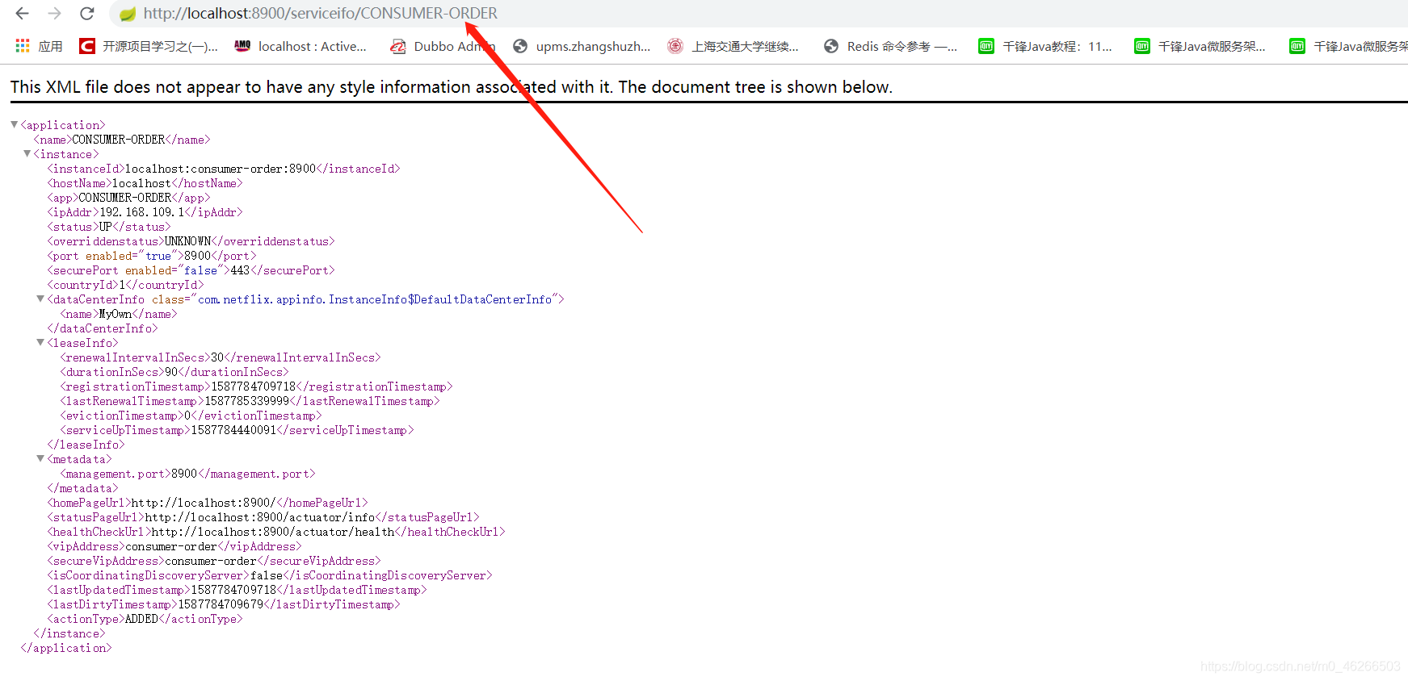Click management.port value 8900
The width and height of the screenshot is (1408, 681).
(184, 474)
